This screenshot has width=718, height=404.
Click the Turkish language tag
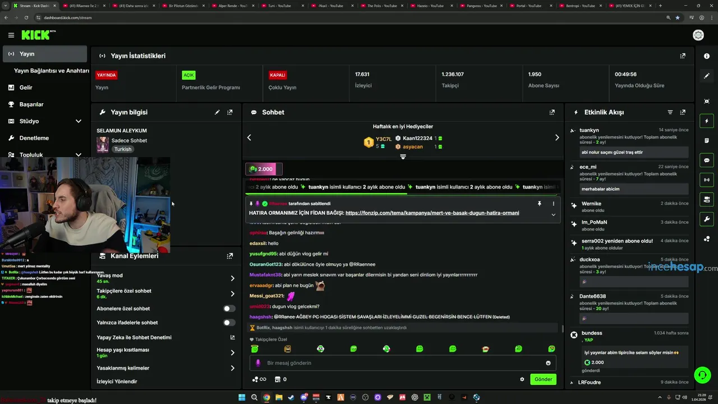[x=123, y=149]
